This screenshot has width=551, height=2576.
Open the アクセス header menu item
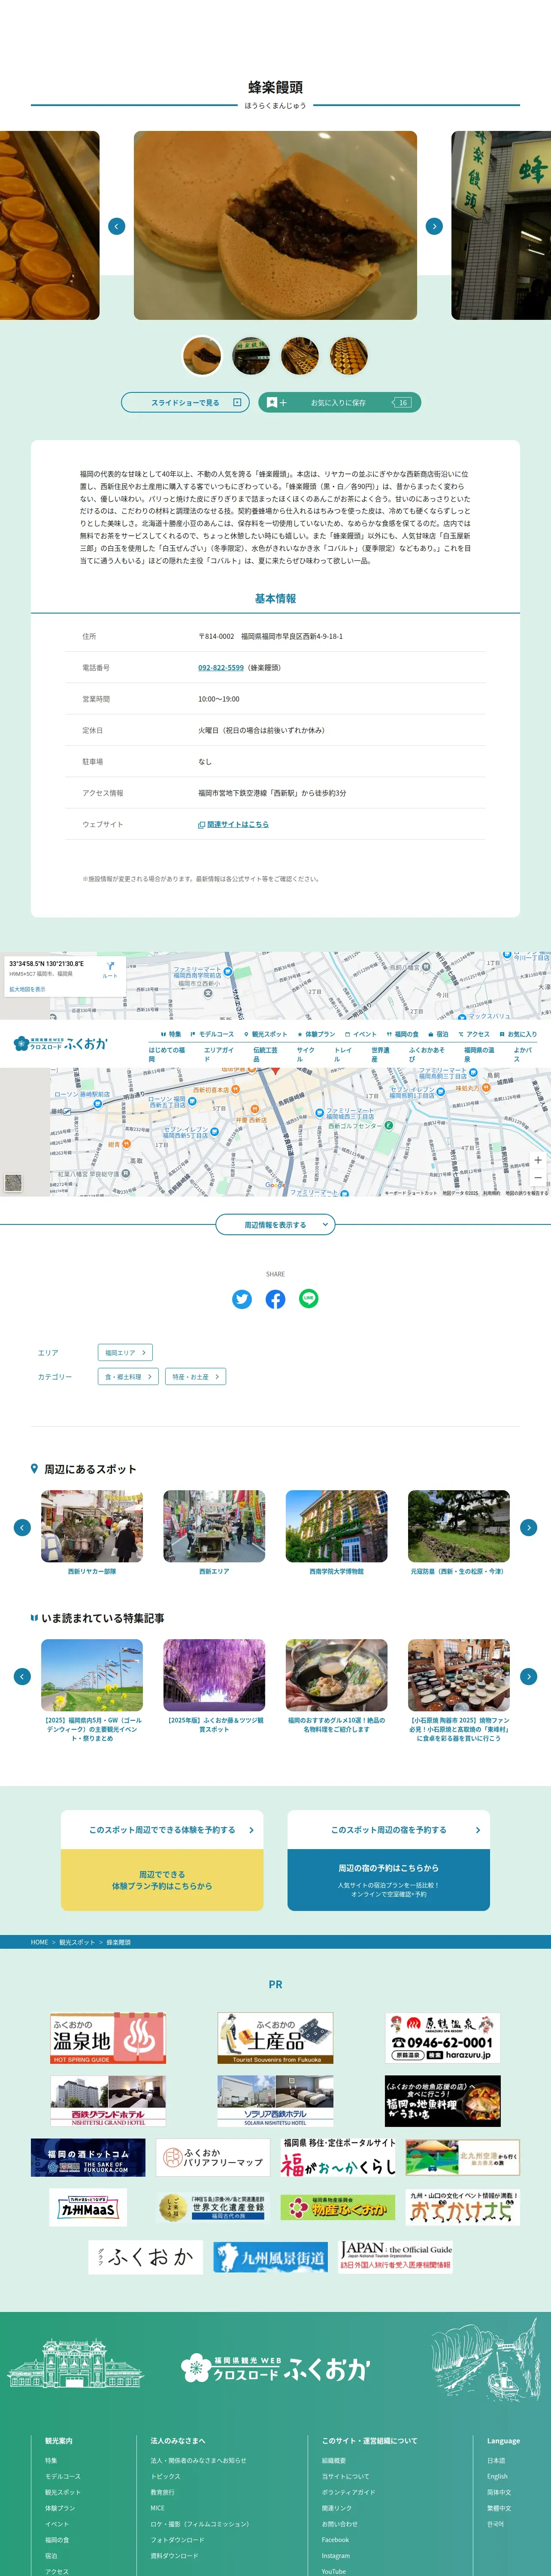(x=474, y=1034)
